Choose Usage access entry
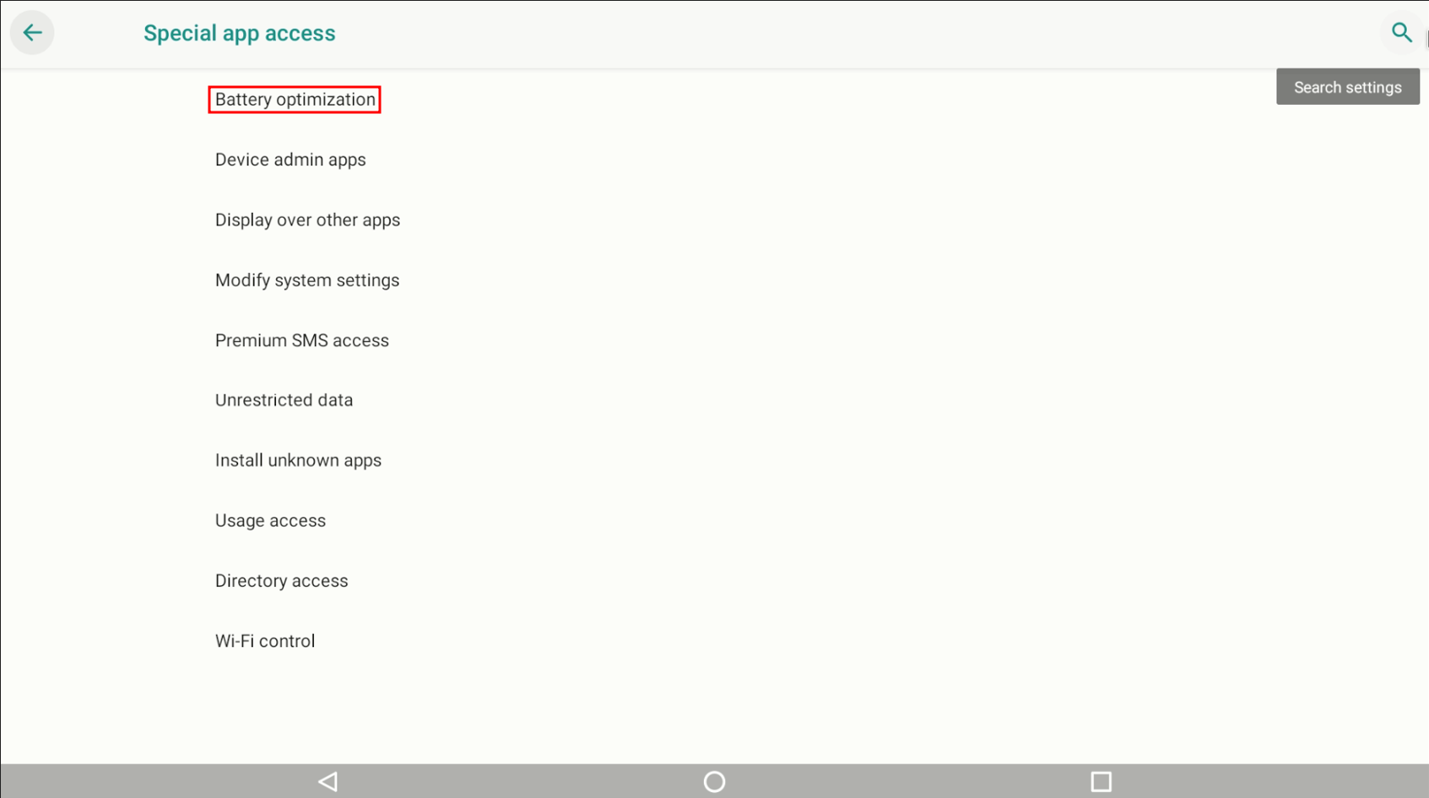 [270, 521]
